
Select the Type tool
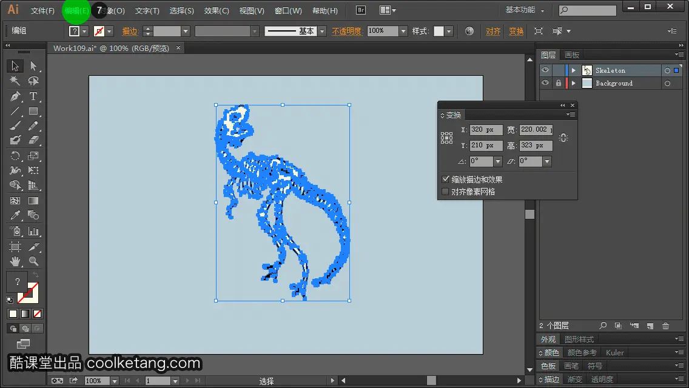click(33, 96)
